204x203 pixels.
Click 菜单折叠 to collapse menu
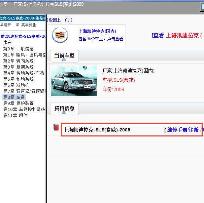(x=29, y=25)
